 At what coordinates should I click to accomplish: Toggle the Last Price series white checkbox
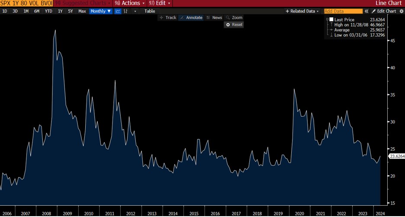(x=331, y=19)
